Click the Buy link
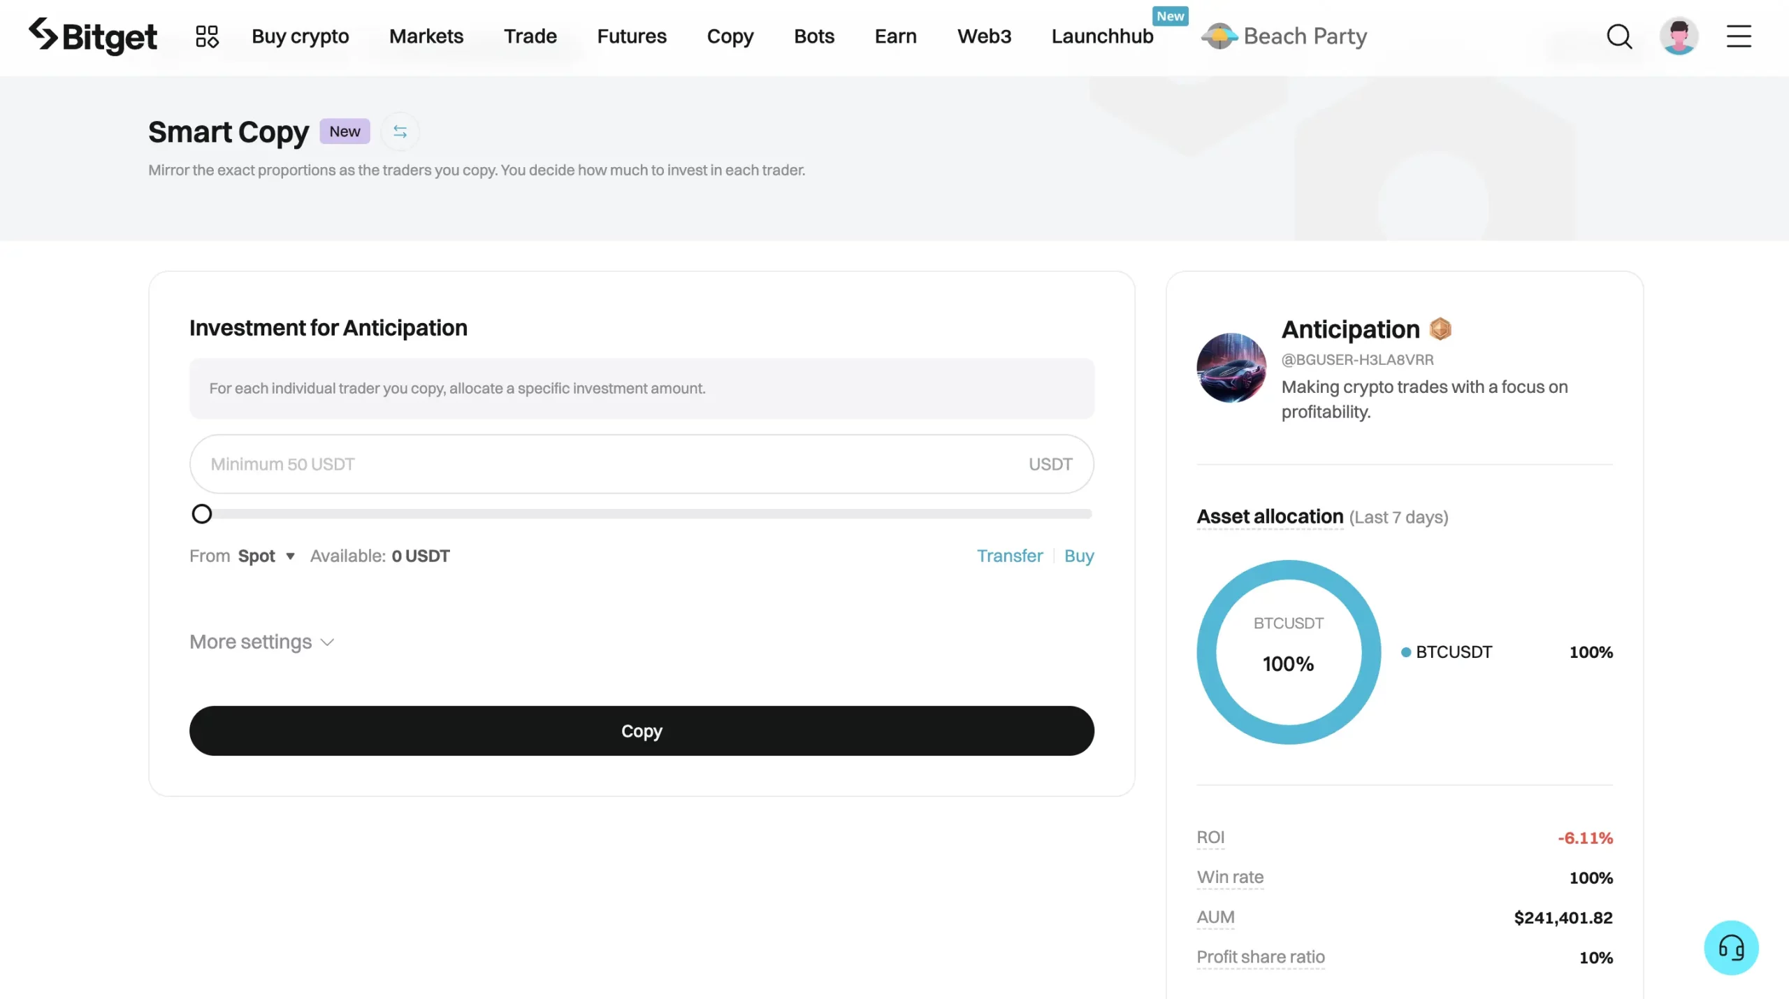 click(1079, 556)
